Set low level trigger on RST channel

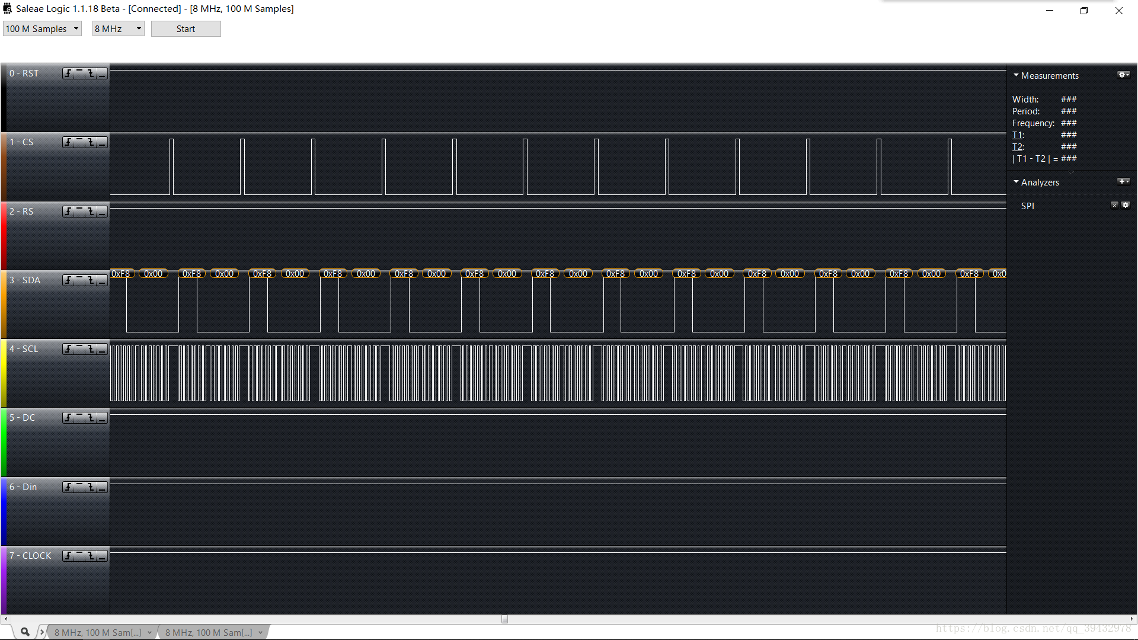point(102,73)
